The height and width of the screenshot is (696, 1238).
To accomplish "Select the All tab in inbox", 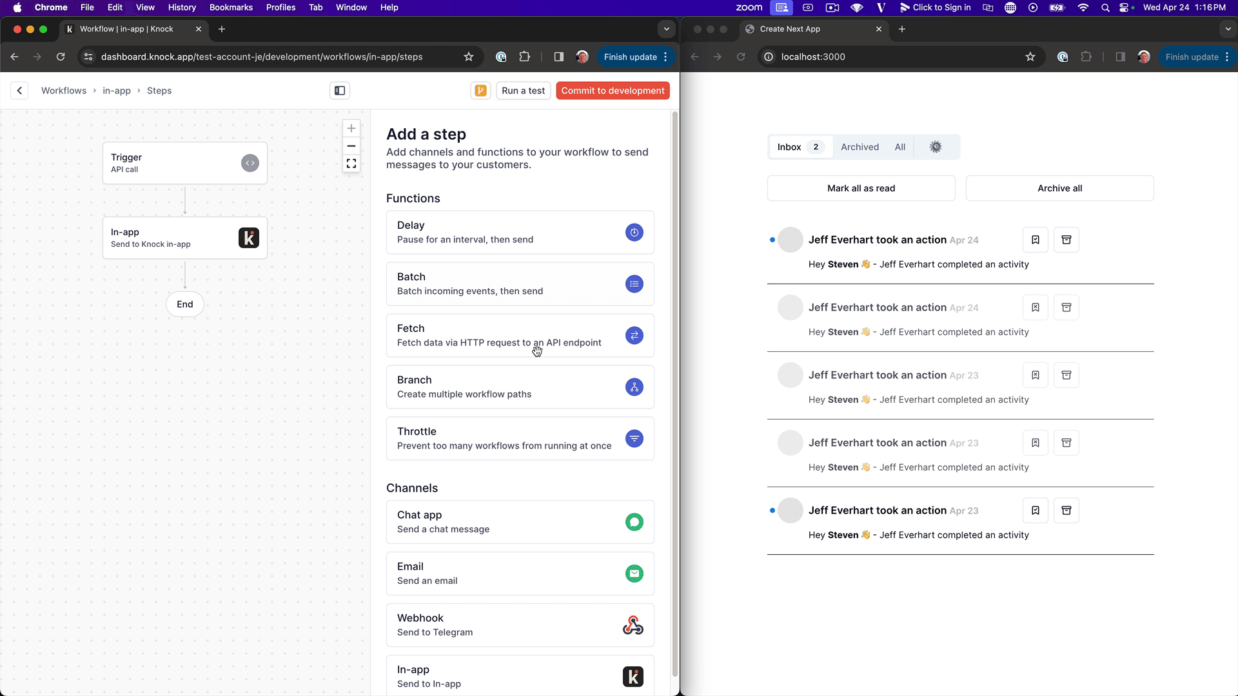I will click(x=900, y=146).
